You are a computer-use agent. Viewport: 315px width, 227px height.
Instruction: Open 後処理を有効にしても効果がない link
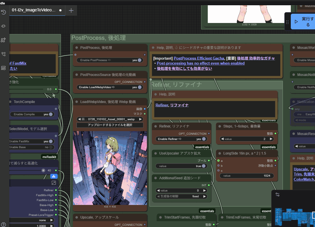[184, 69]
